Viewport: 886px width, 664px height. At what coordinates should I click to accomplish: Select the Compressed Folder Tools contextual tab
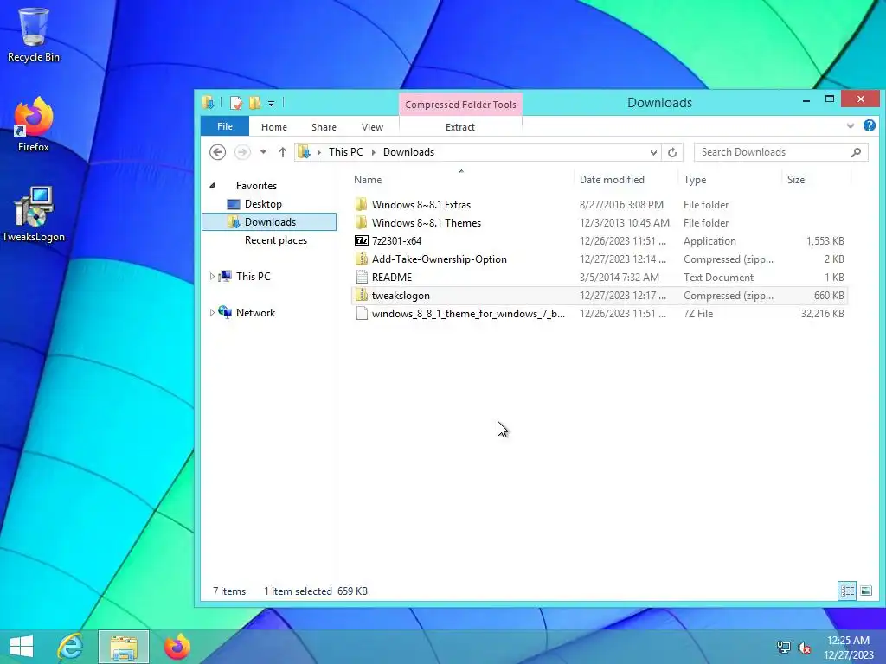[460, 105]
